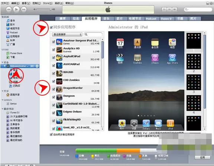Click the Next track button

pos(24,9)
